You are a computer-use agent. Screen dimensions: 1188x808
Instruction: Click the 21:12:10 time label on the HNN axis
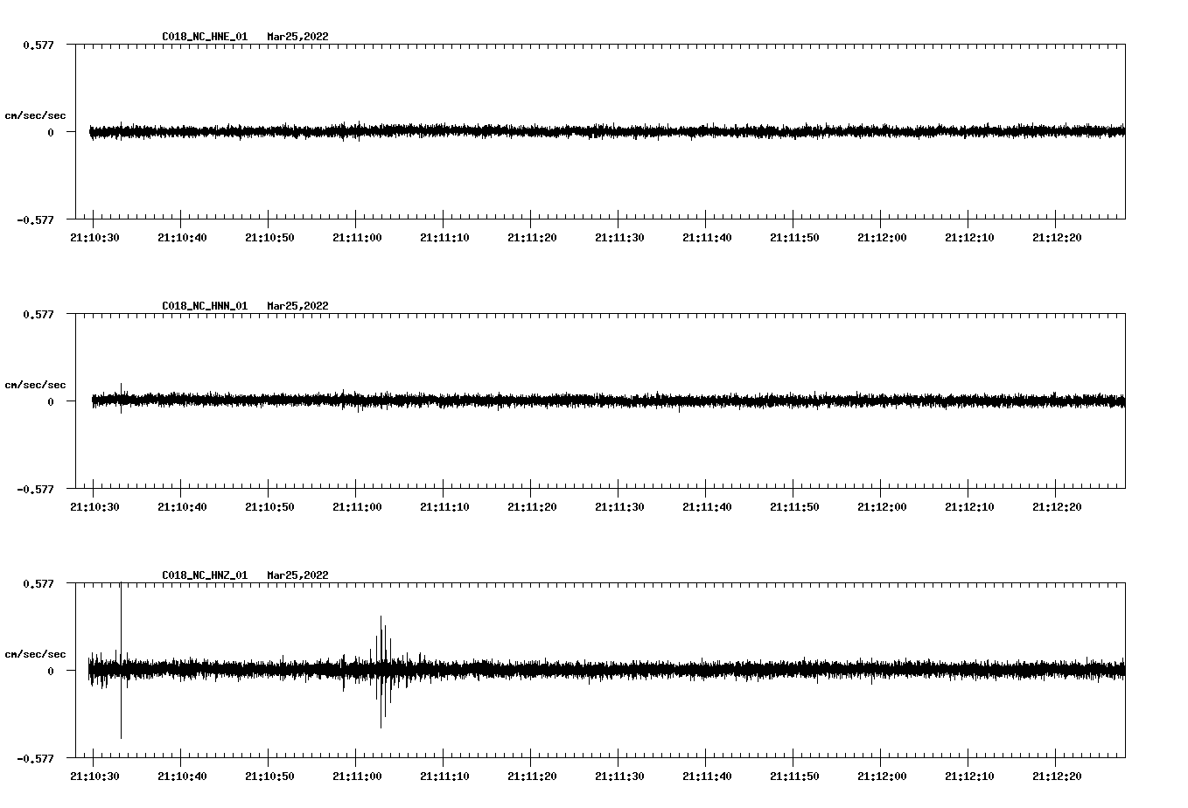tap(969, 507)
